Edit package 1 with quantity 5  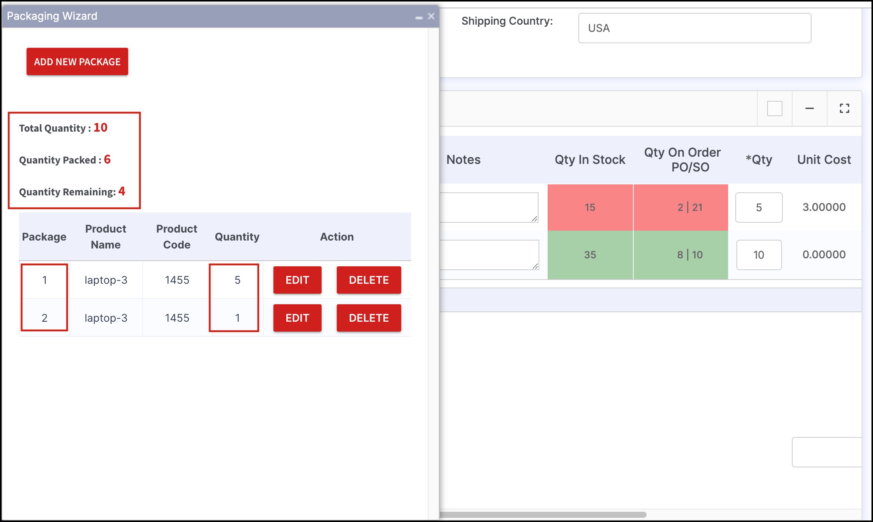click(297, 280)
